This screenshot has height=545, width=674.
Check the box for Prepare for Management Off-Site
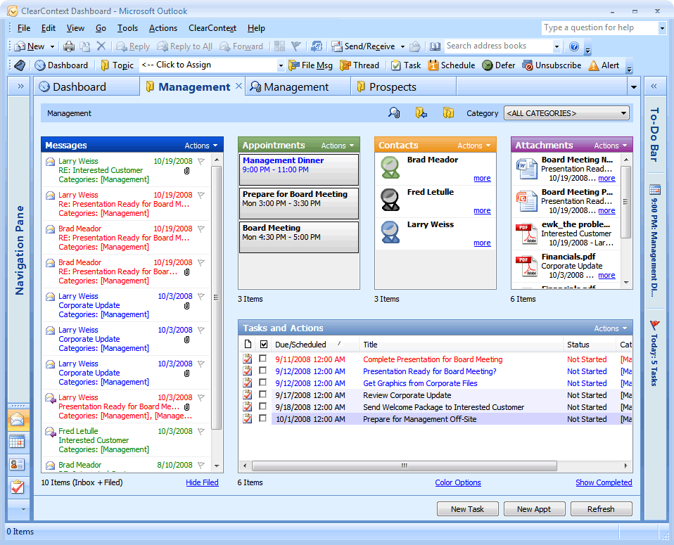tap(262, 418)
